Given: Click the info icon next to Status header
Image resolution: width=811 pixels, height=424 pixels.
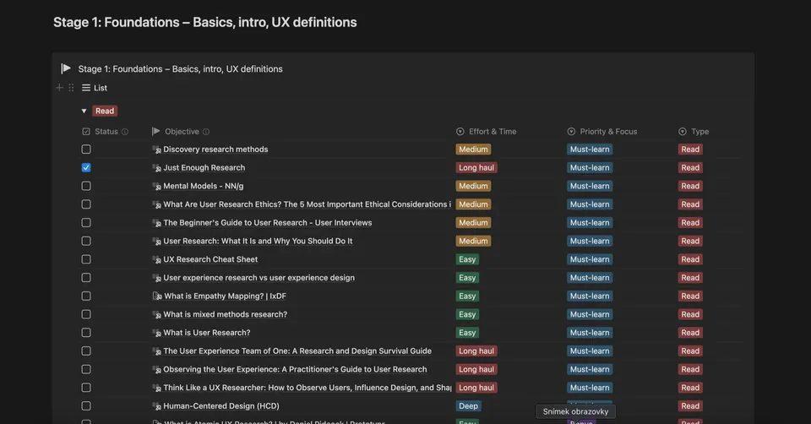Looking at the screenshot, I should coord(125,132).
